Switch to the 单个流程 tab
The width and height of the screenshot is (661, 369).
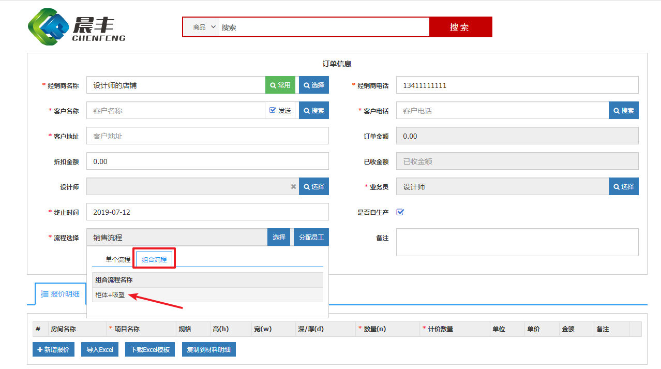tap(118, 260)
